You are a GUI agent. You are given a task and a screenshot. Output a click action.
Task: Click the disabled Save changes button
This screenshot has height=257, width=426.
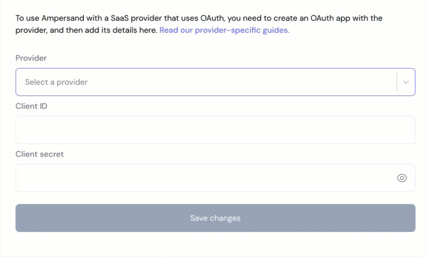tap(215, 218)
